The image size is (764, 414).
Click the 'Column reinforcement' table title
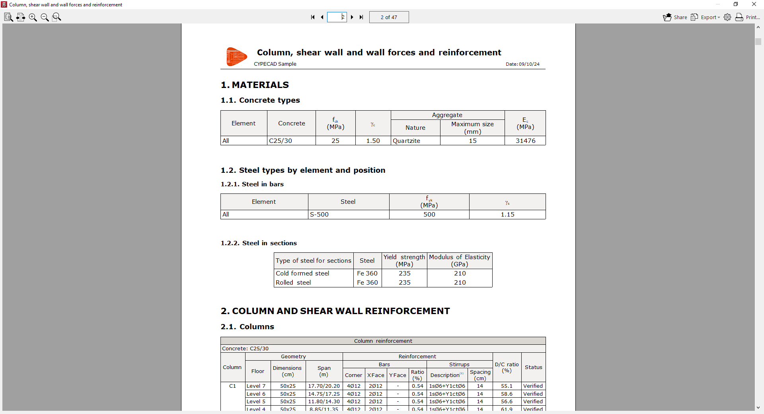(x=383, y=341)
